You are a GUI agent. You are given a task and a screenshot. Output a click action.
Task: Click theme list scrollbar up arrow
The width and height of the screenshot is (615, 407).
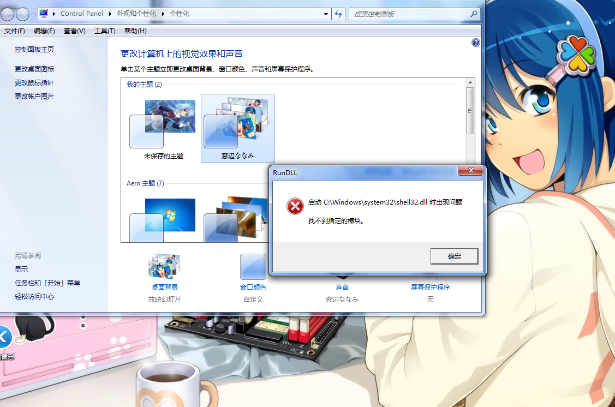click(x=470, y=82)
